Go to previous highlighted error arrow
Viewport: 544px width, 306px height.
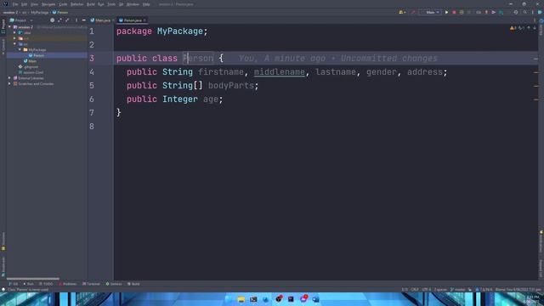(529, 28)
